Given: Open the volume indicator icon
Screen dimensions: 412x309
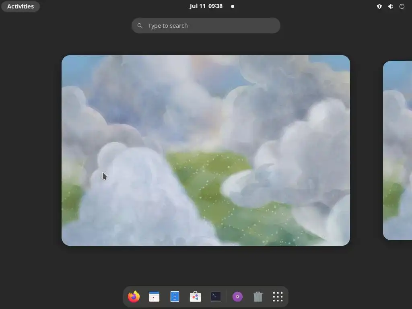Looking at the screenshot, I should click(391, 6).
